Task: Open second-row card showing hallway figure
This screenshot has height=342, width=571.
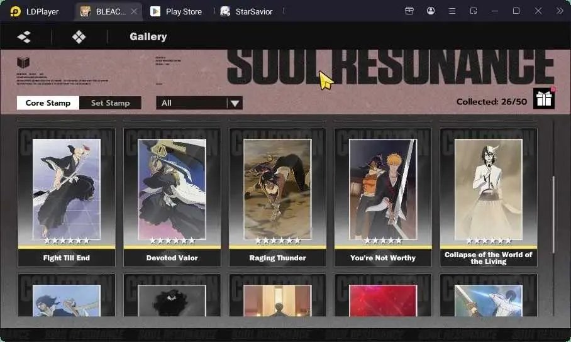Action: (x=277, y=295)
